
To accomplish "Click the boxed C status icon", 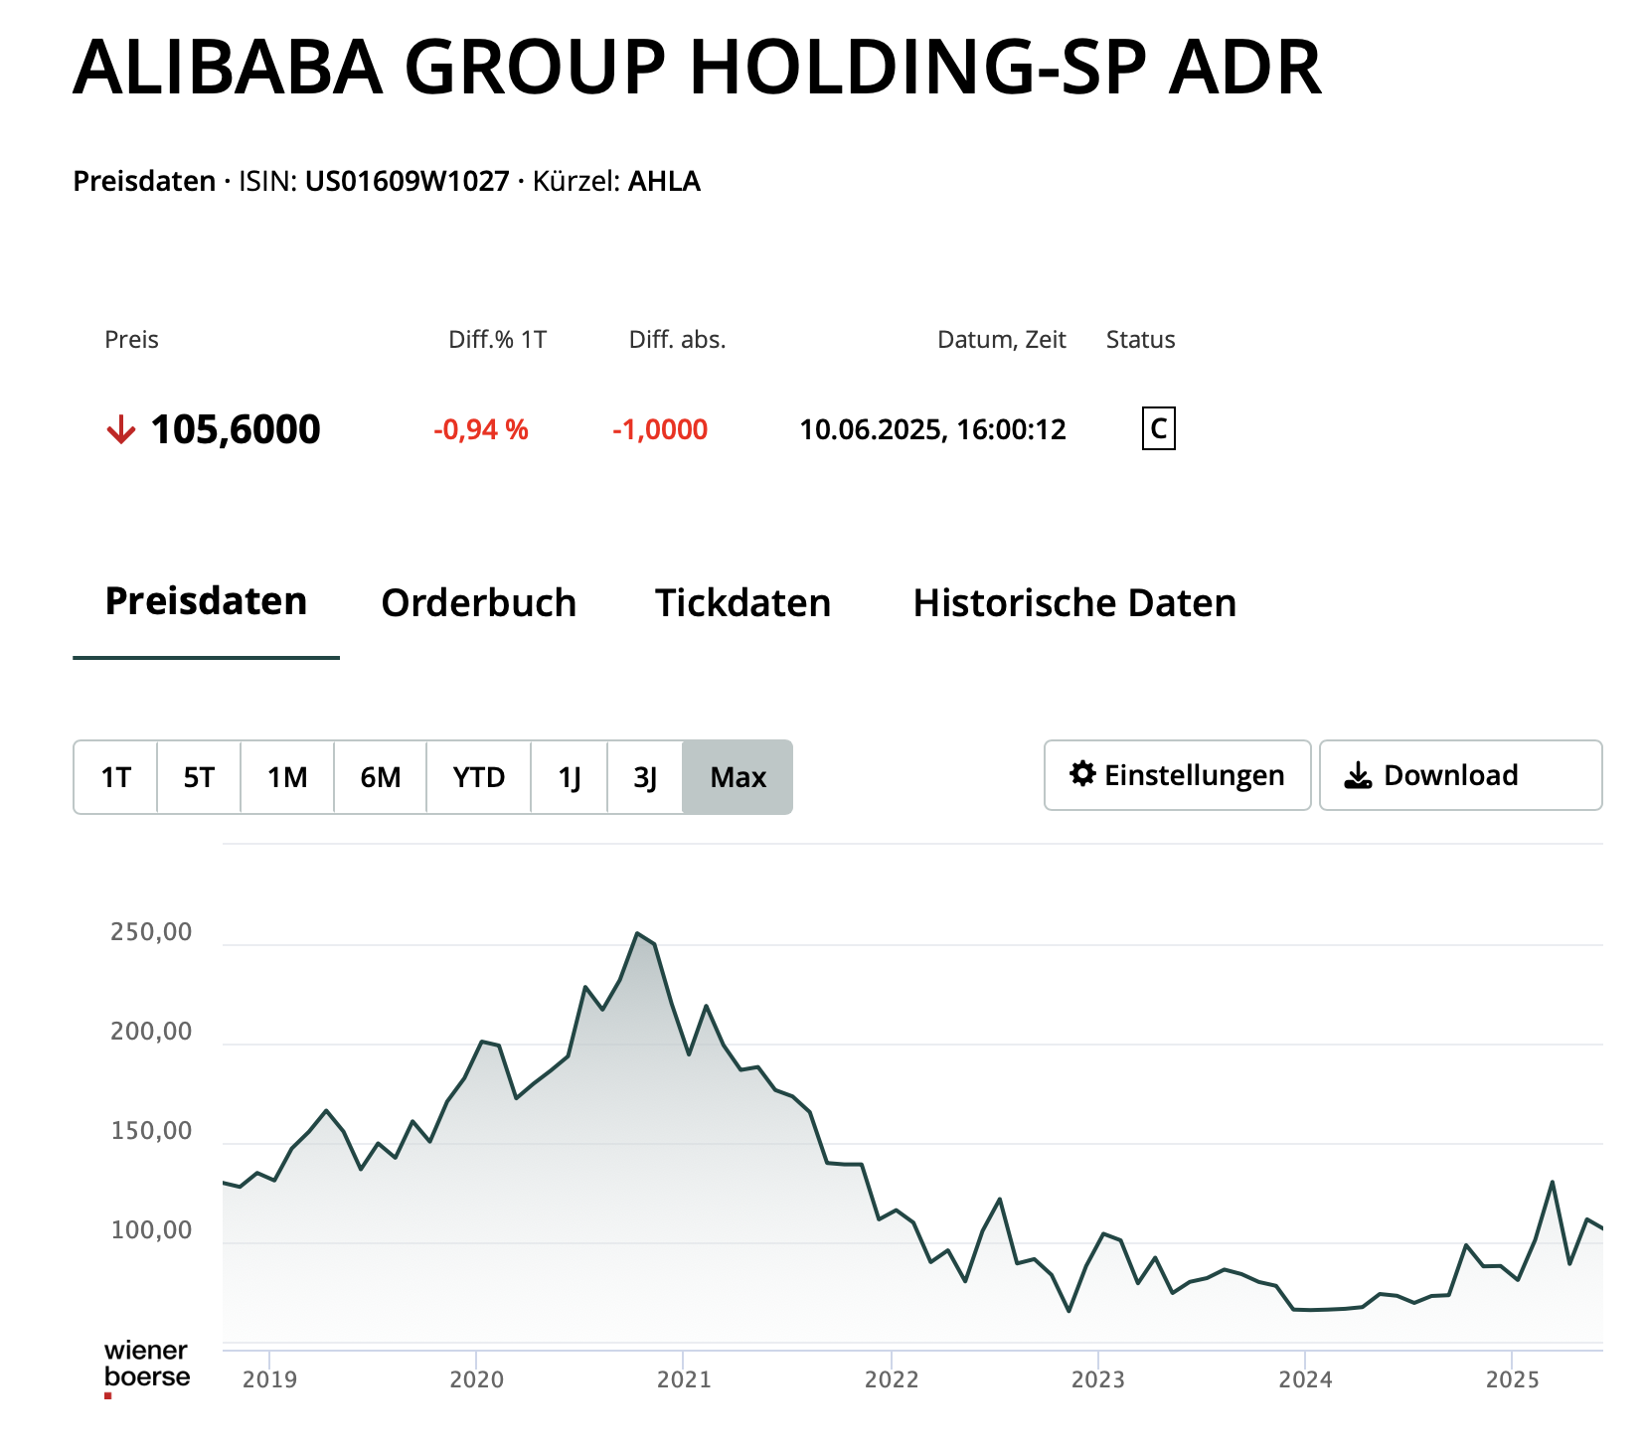I will (x=1158, y=429).
